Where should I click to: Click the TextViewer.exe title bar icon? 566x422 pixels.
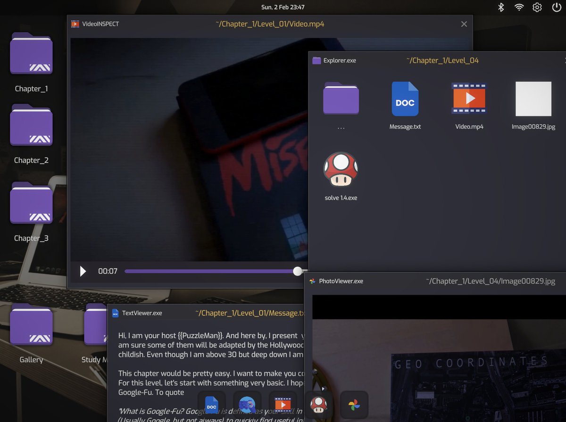click(x=115, y=313)
